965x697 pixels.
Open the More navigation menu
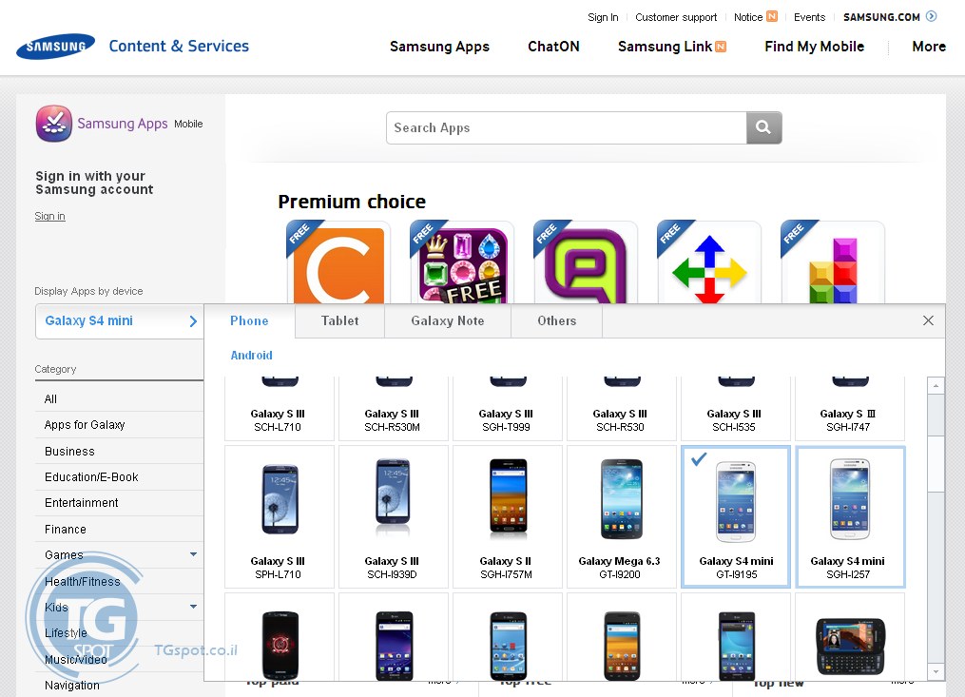pyautogui.click(x=929, y=47)
